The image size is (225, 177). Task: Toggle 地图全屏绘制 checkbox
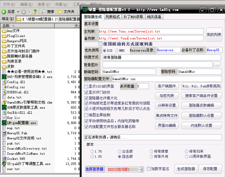click(86, 115)
